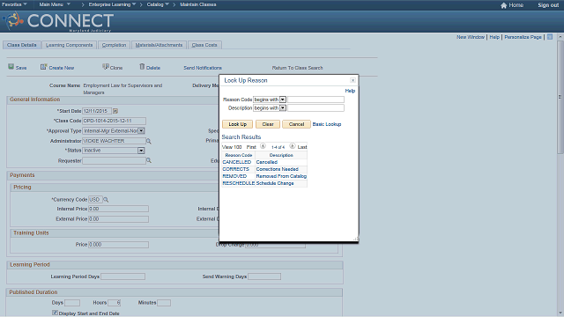The width and height of the screenshot is (564, 317).
Task: Click Personalize Page link
Action: [523, 37]
